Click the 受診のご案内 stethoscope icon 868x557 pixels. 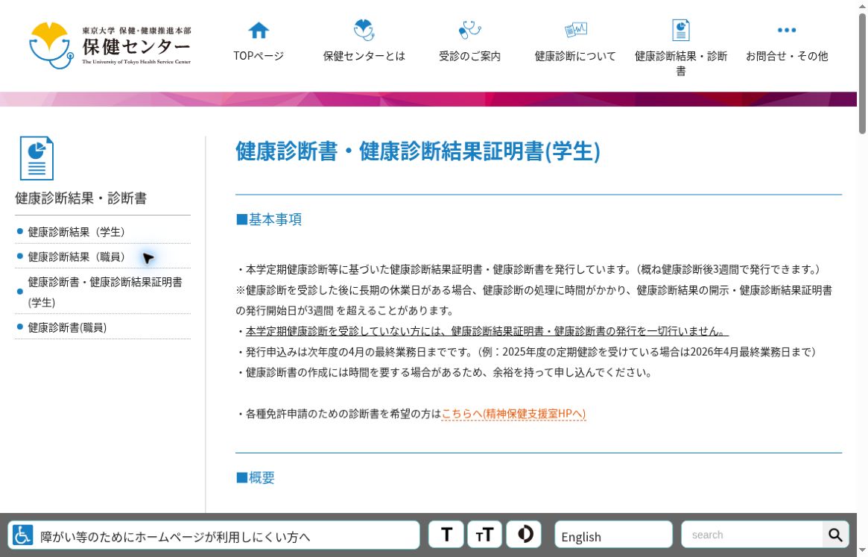pos(469,30)
